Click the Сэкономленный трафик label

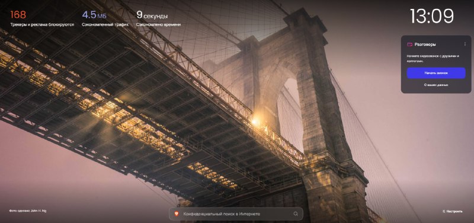(x=105, y=24)
